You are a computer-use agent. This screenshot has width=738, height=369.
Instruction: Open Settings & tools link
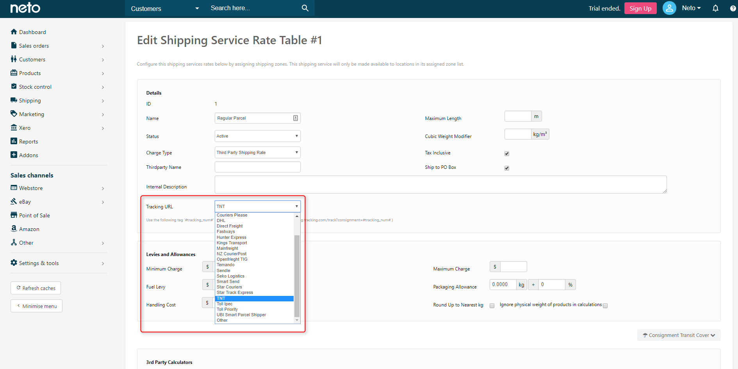(x=39, y=263)
